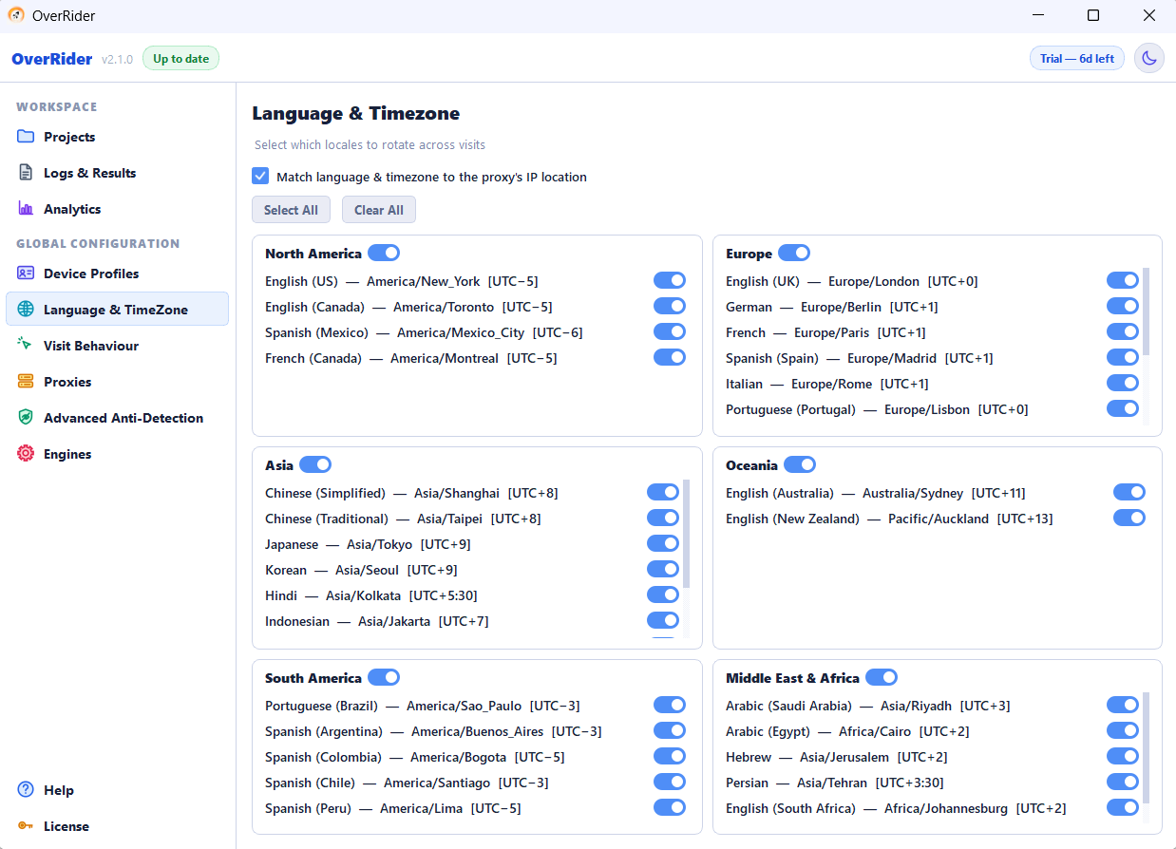This screenshot has width=1176, height=849.
Task: Open Device Profiles configuration
Action: [x=117, y=274]
